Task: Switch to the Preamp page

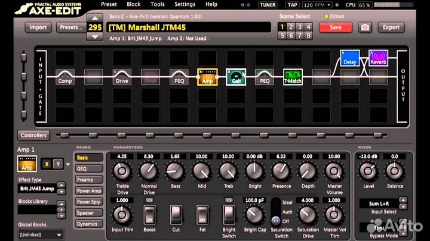Action: [89, 180]
